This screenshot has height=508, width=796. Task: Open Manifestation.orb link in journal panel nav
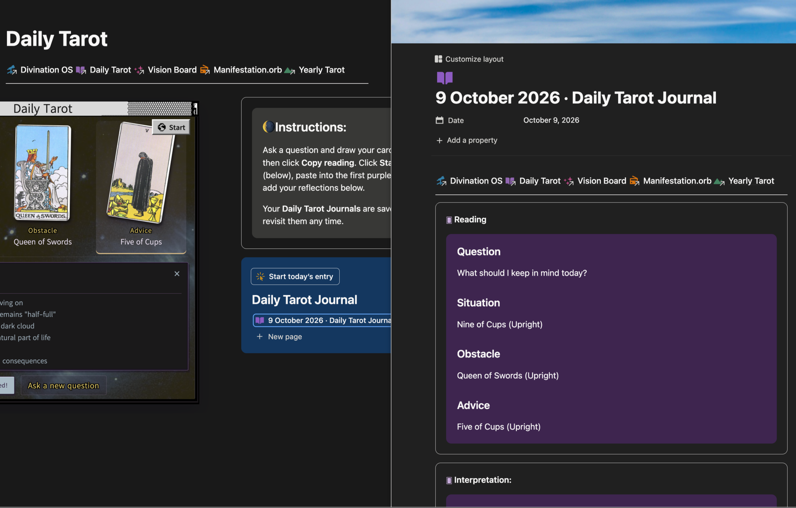[670, 181]
